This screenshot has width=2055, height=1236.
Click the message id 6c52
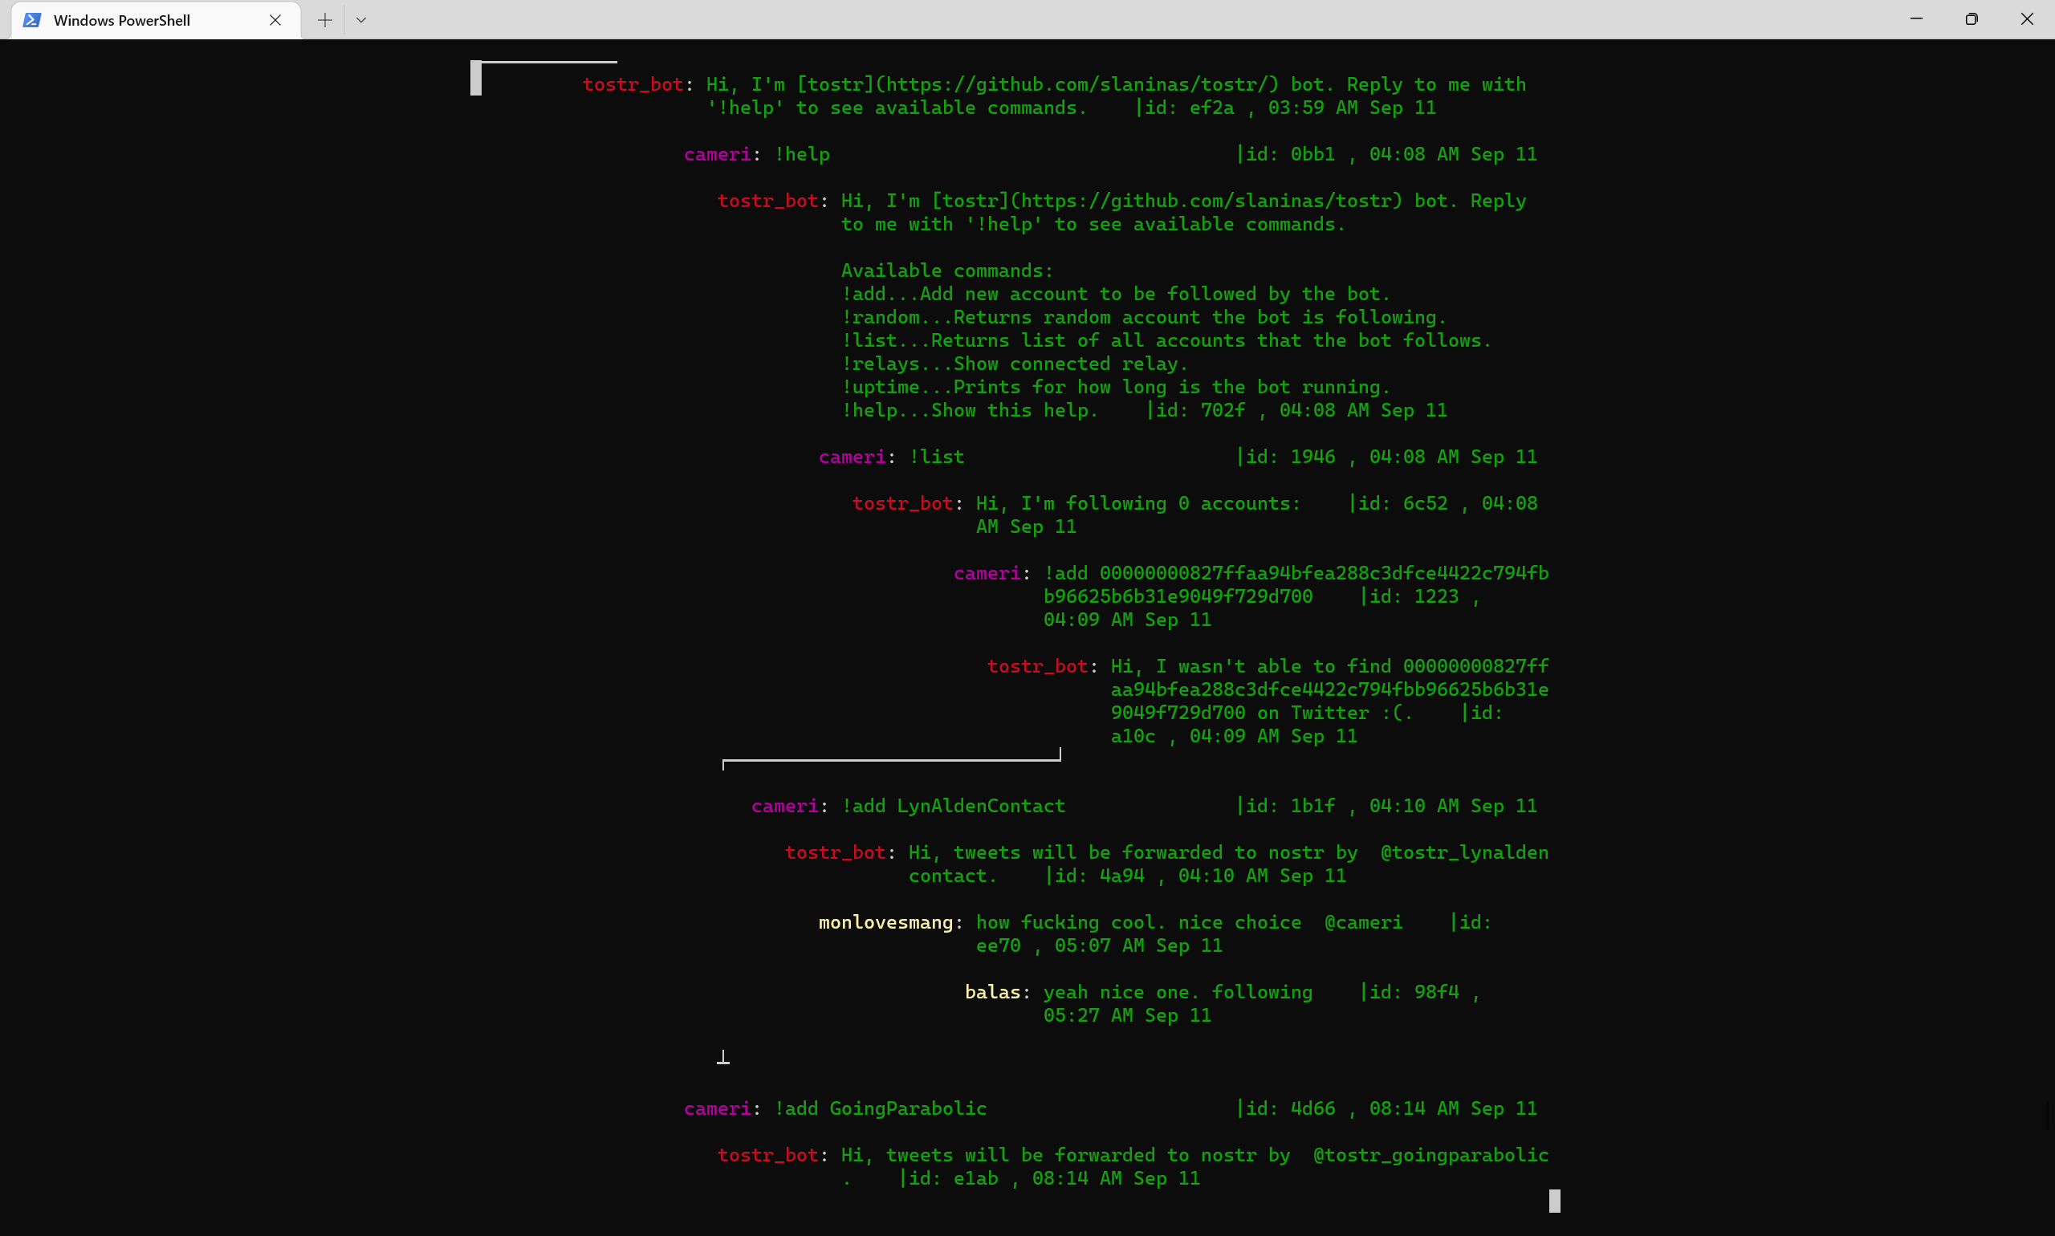(1424, 504)
